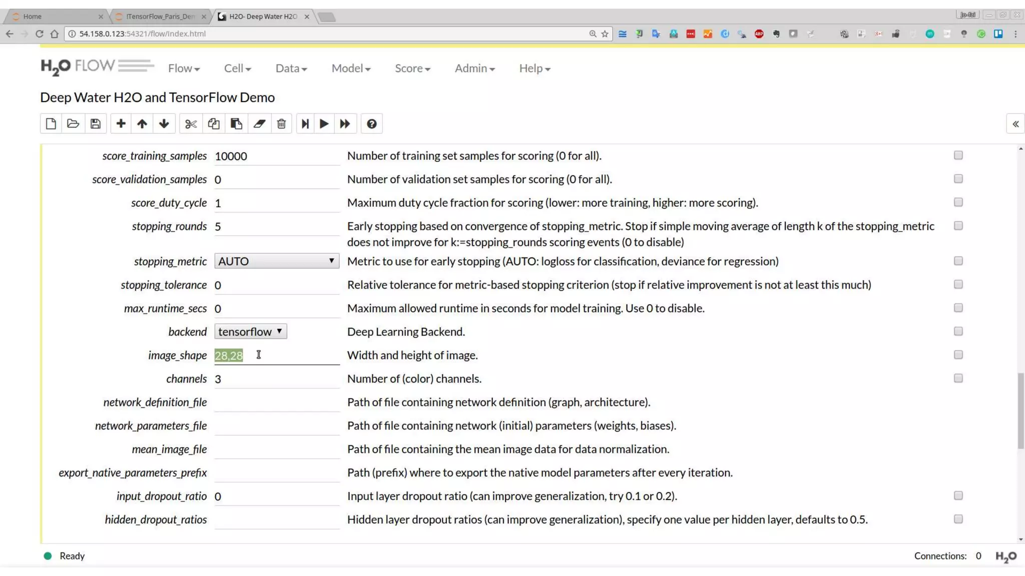The image size is (1025, 576).
Task: Expand the backend tensorflow dropdown
Action: (250, 331)
